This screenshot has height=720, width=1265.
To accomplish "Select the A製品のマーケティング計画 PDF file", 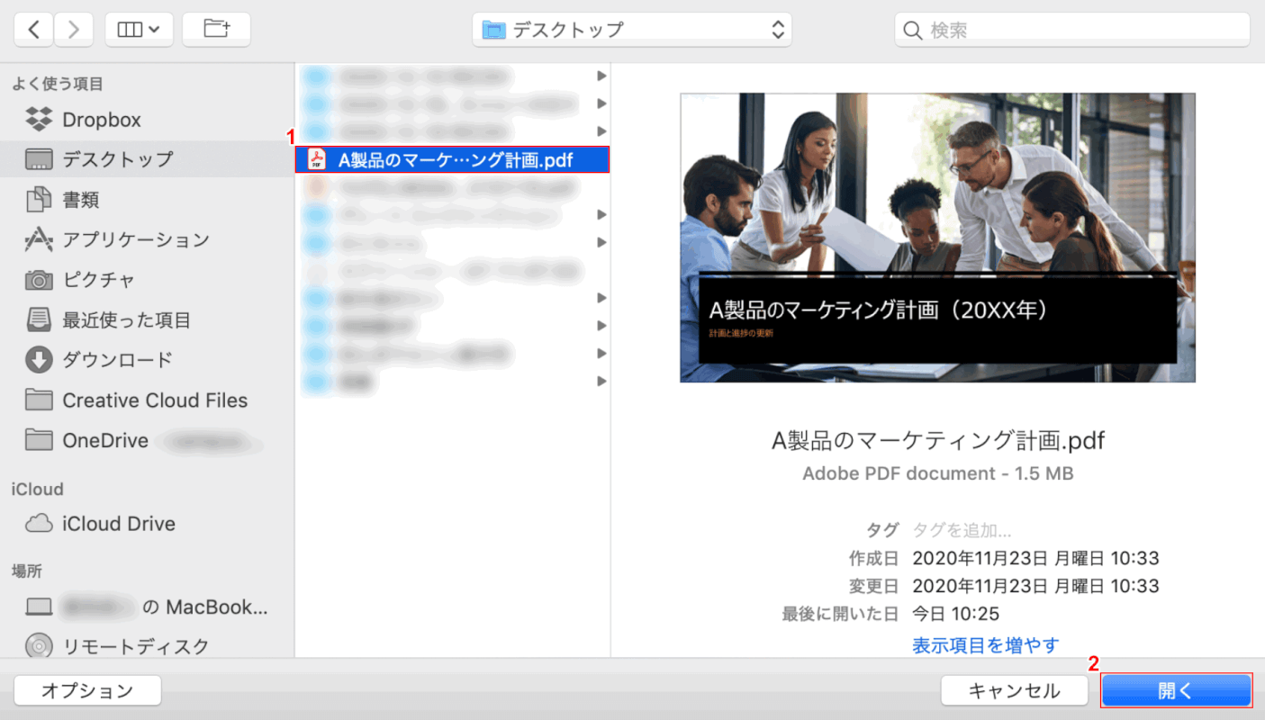I will coord(455,160).
